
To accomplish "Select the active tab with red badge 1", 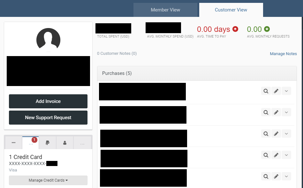I will [x=31, y=143].
